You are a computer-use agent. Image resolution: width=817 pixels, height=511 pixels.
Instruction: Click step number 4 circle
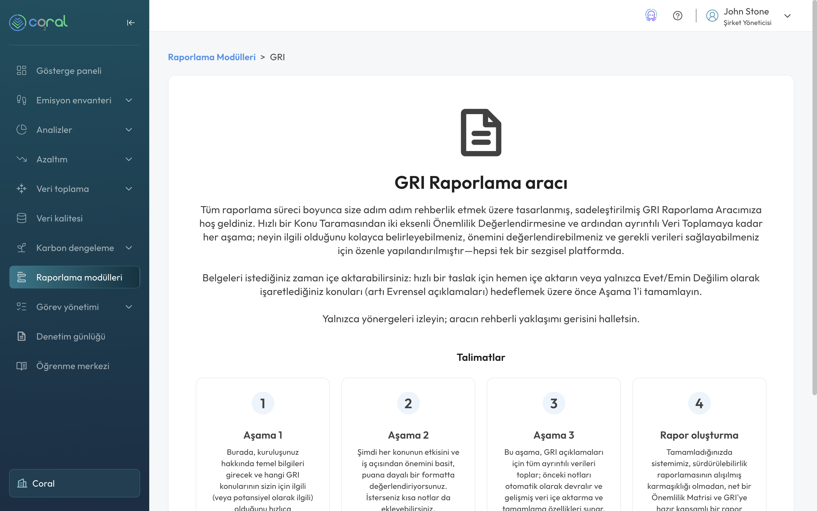tap(699, 403)
